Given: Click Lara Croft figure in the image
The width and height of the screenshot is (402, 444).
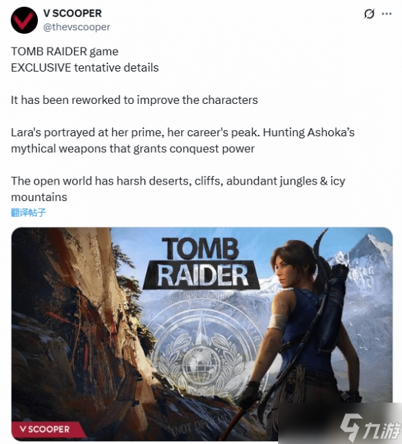Looking at the screenshot, I should 306,334.
